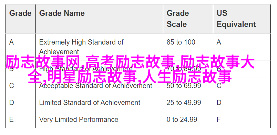Click grade C cell in Grade column

pos(20,86)
